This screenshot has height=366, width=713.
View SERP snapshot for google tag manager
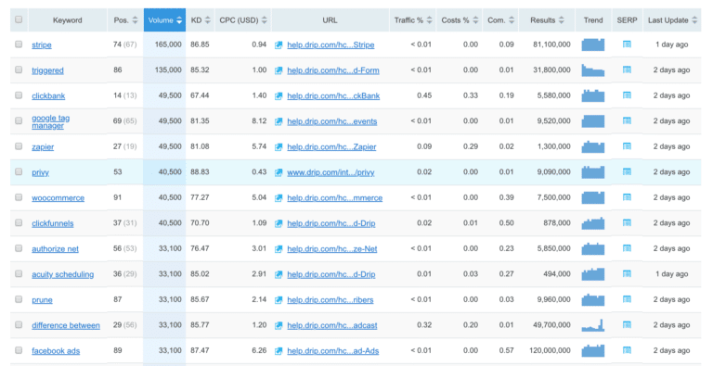(x=627, y=120)
